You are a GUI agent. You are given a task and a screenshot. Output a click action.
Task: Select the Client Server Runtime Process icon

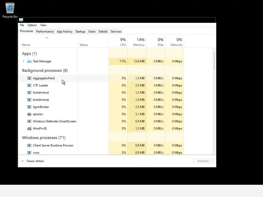coord(29,145)
